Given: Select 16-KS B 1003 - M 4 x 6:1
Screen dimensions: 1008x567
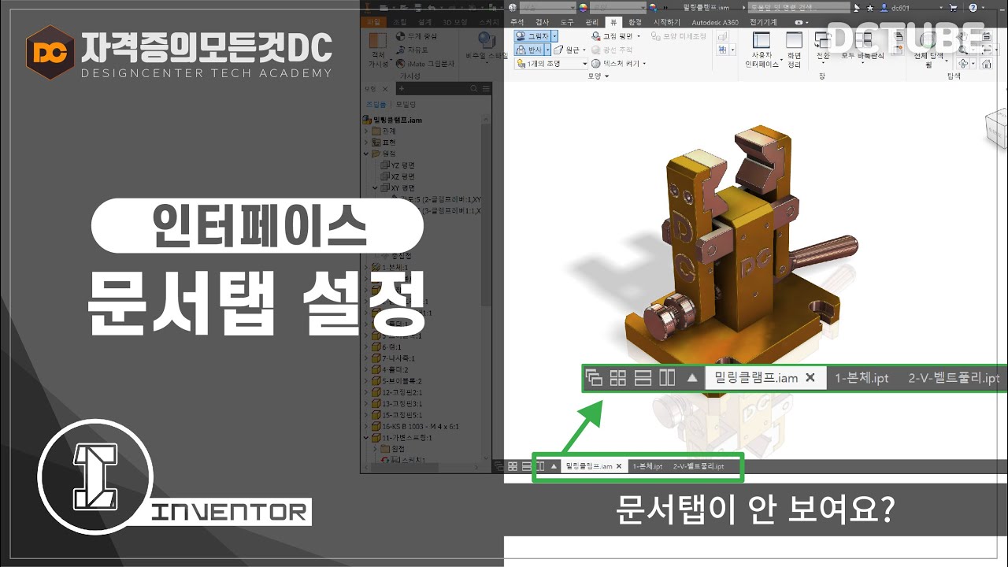Looking at the screenshot, I should (416, 426).
